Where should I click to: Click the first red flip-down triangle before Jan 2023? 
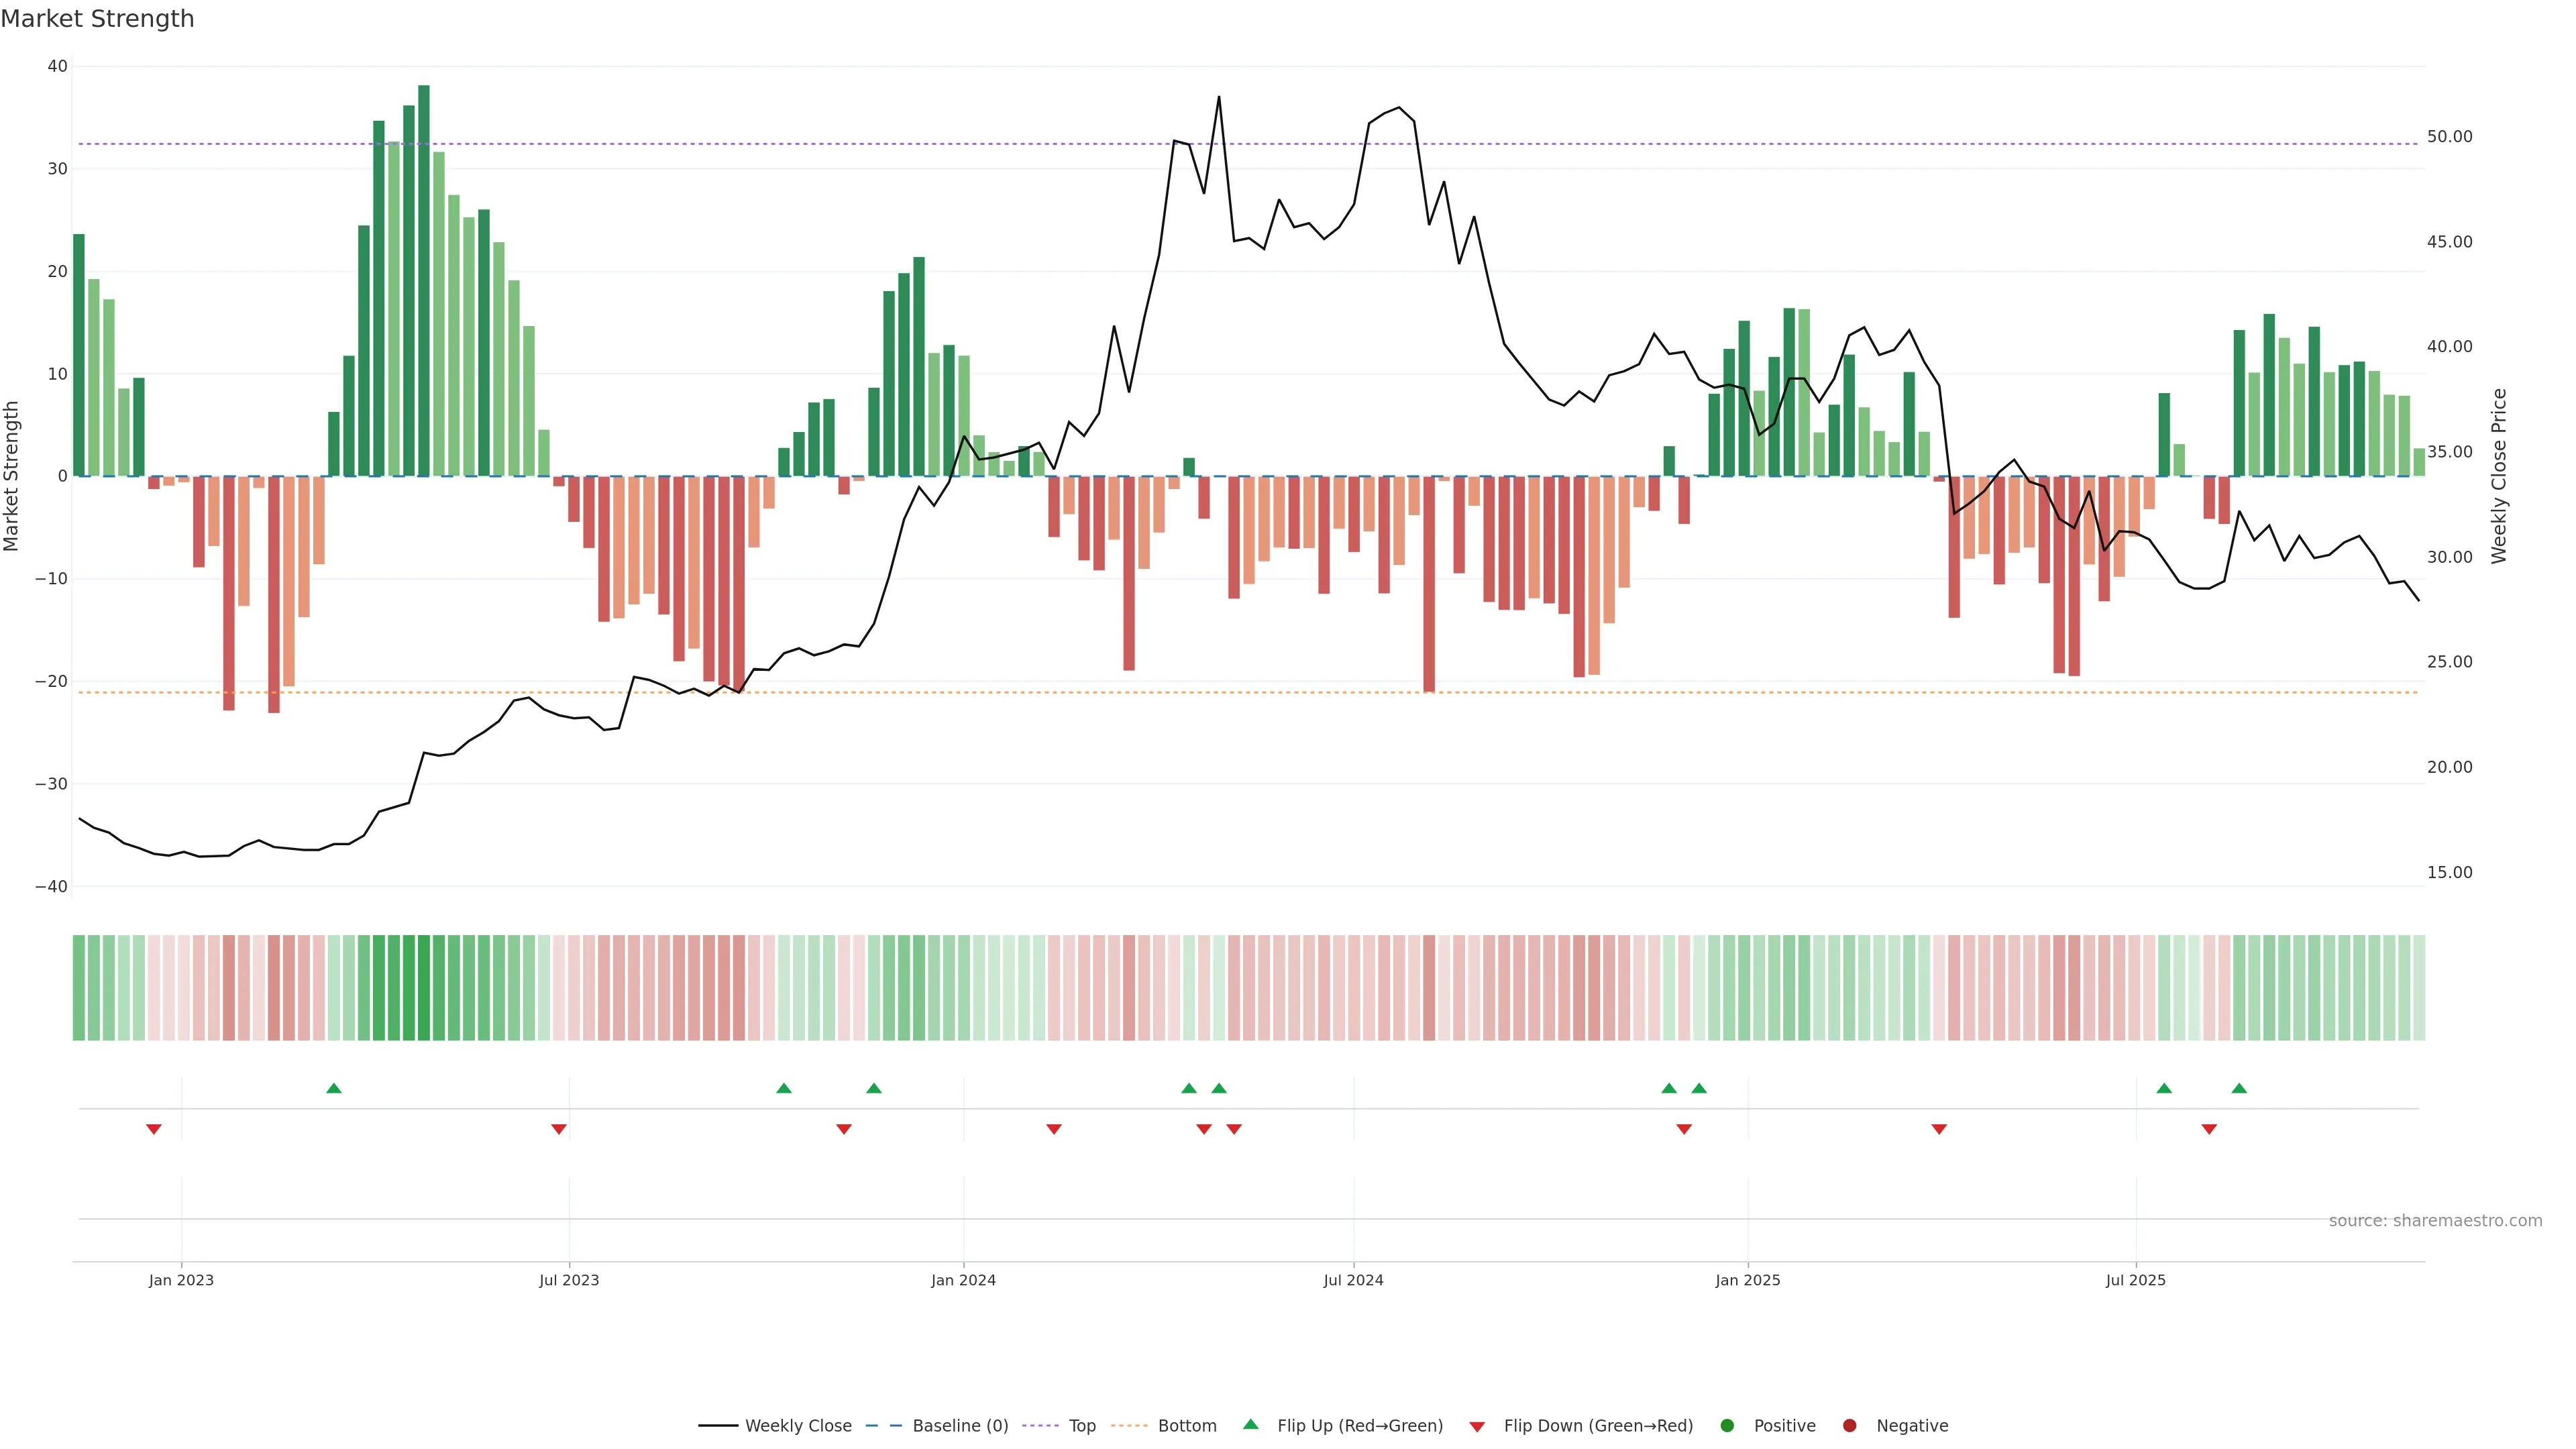click(x=154, y=1129)
